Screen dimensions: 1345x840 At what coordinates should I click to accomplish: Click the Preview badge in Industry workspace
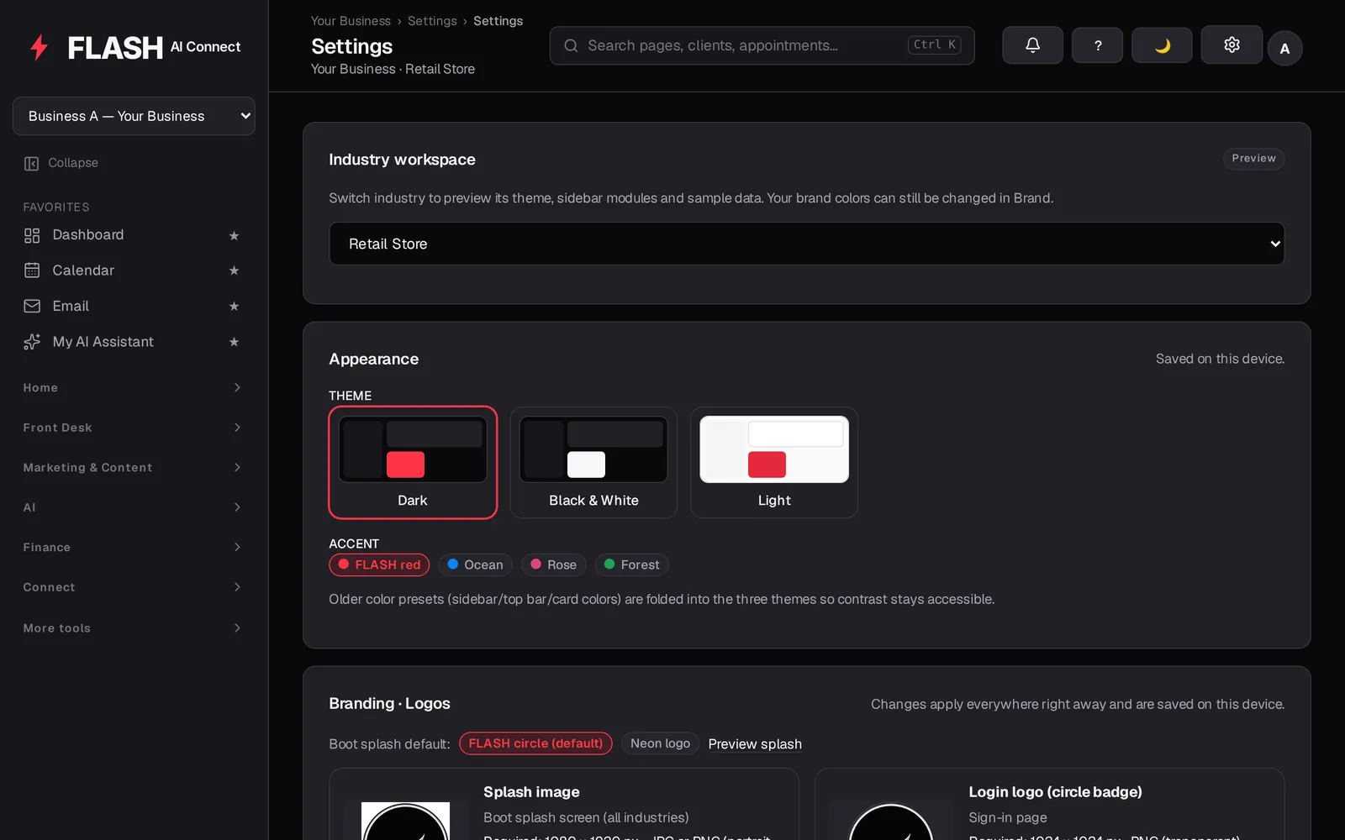coord(1253,159)
